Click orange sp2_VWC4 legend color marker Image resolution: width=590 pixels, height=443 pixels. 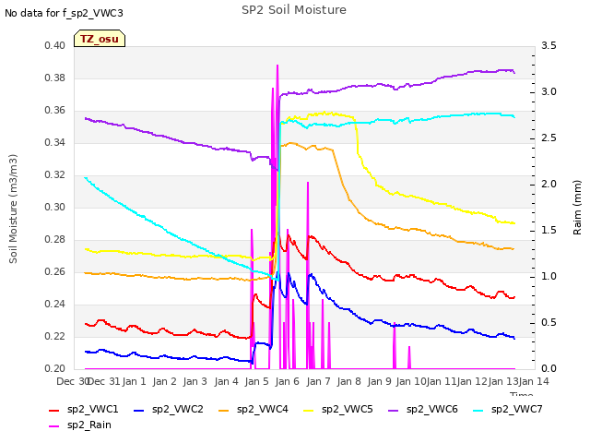pyautogui.click(x=224, y=410)
